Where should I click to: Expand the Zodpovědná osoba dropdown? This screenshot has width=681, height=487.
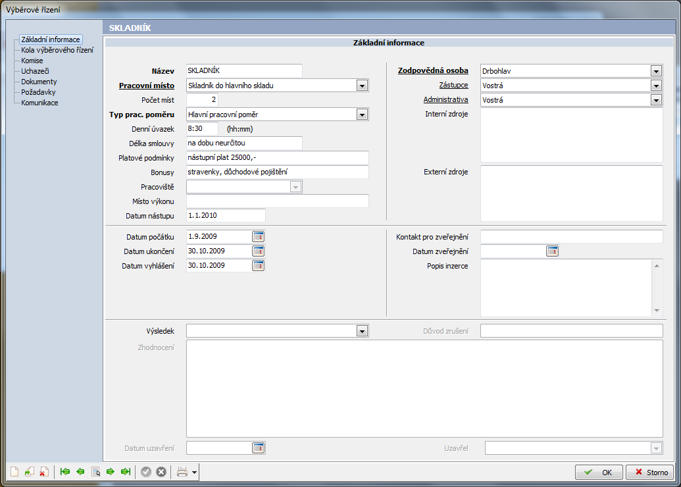point(656,71)
